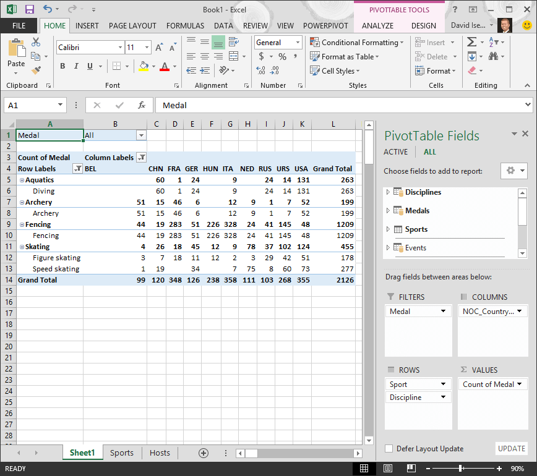This screenshot has height=476, width=537.
Task: Enable the Defer Layout Update checkbox
Action: [x=387, y=448]
